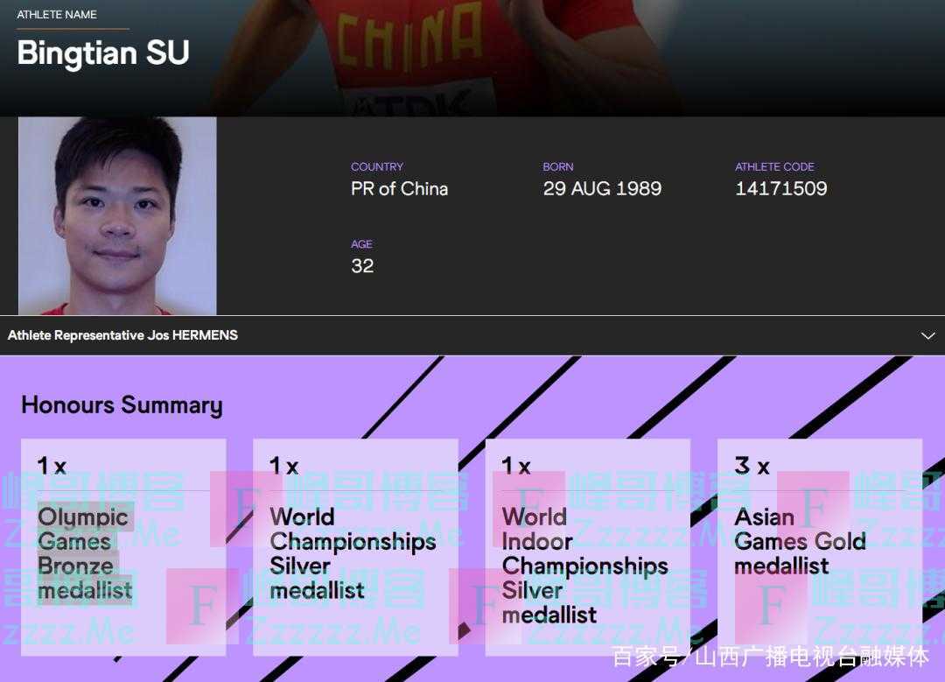Open the World Indoor Championships Silver card

click(588, 547)
